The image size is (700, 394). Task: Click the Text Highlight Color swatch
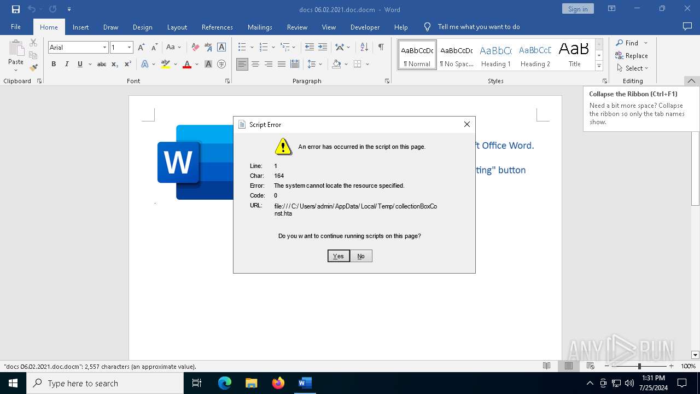point(166,64)
